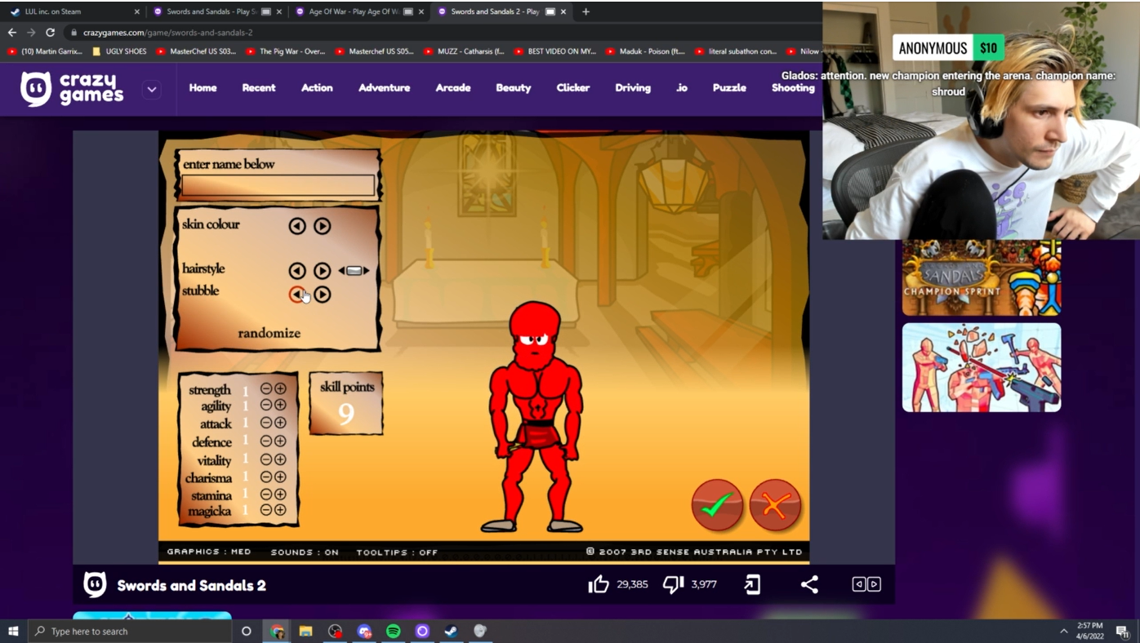Decrease stamina with minus button
1140x643 pixels.
266,494
